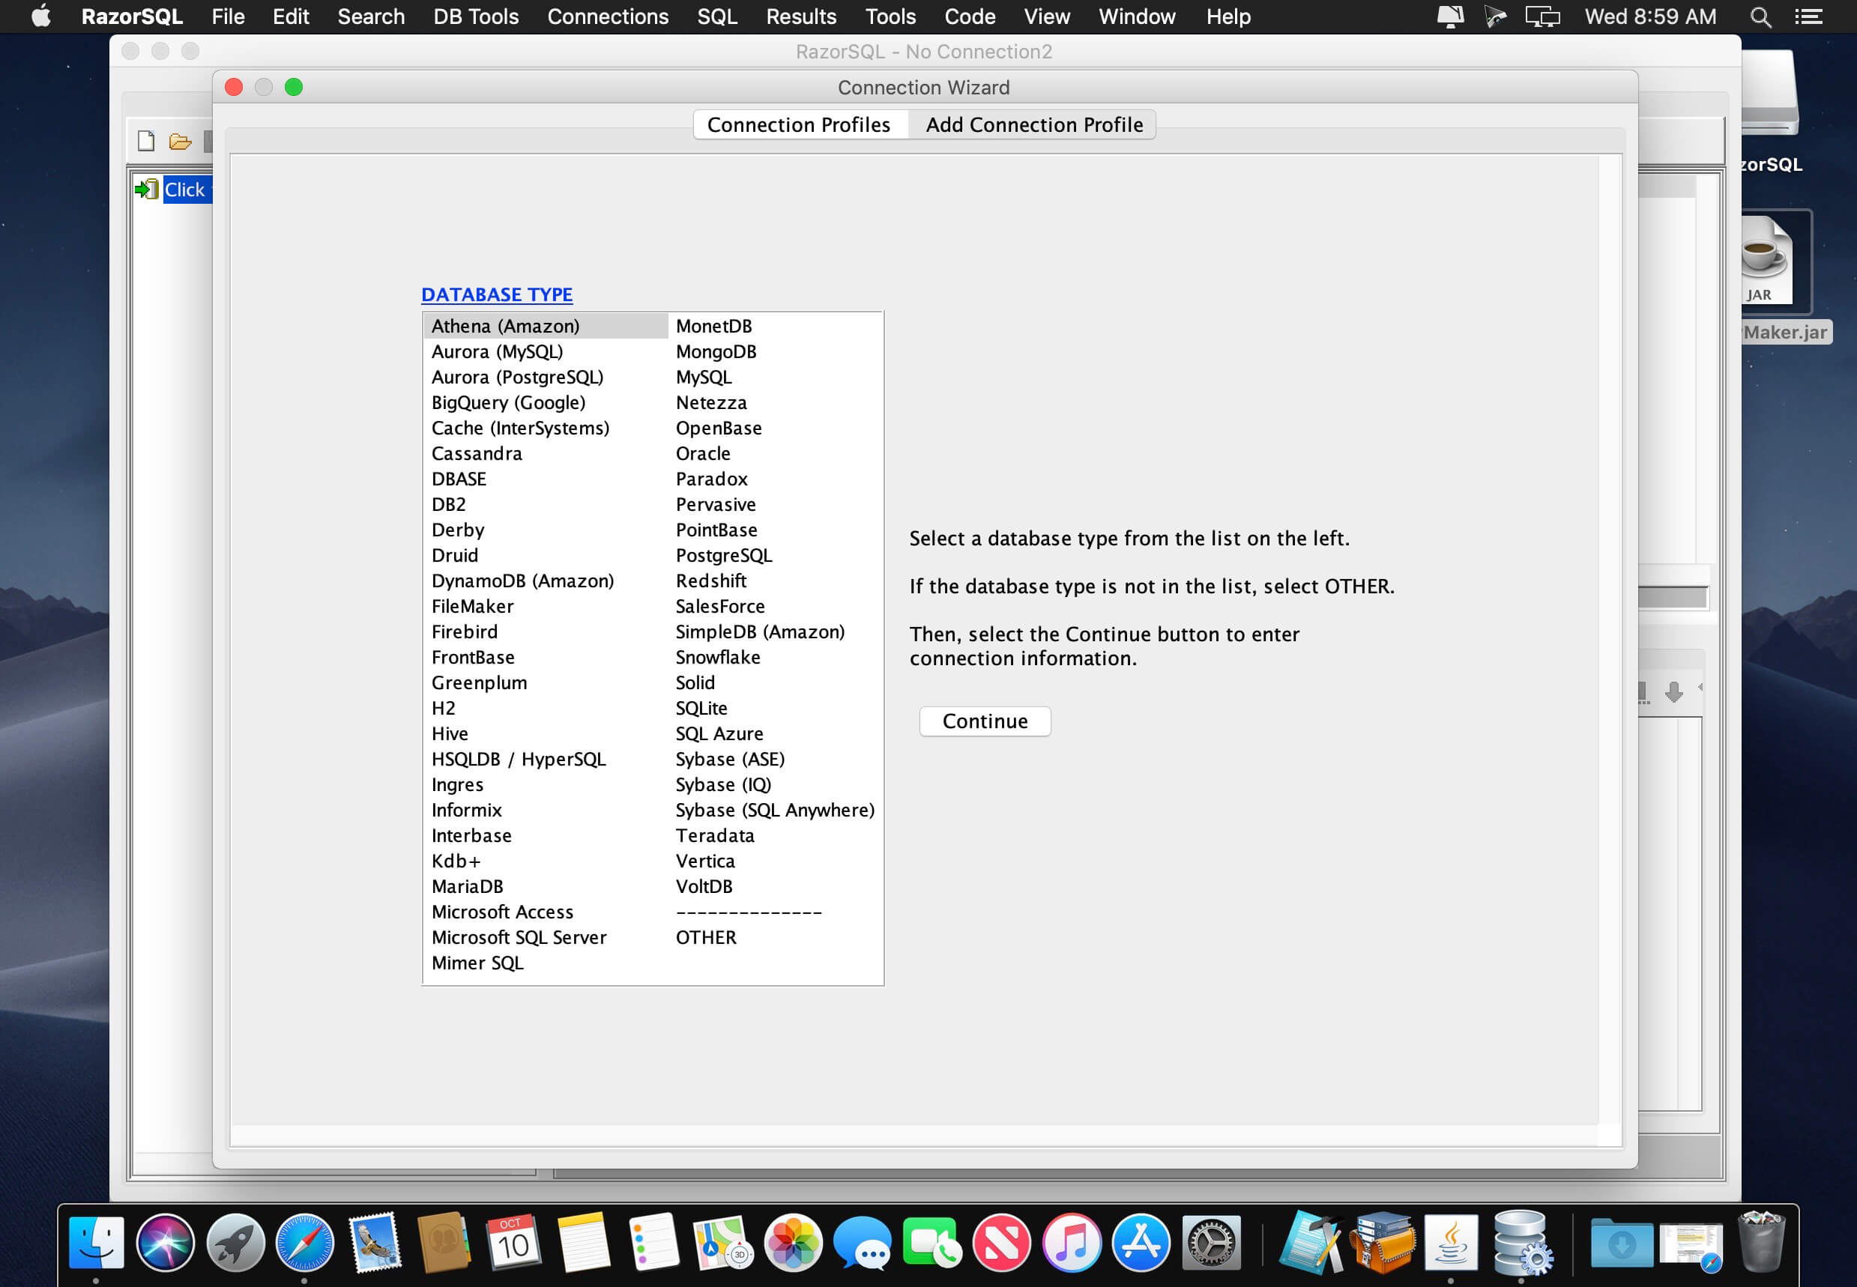Image resolution: width=1857 pixels, height=1287 pixels.
Task: Click the green arrow connect icon
Action: (x=146, y=190)
